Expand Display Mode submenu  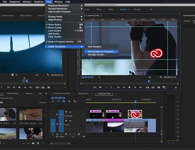coord(64,16)
